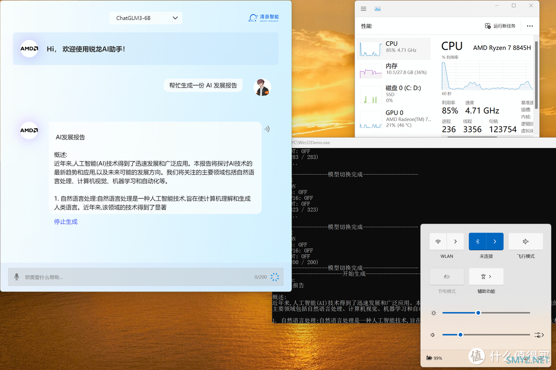
Task: Click the AI发展报告 heading in reply
Action: pos(70,137)
